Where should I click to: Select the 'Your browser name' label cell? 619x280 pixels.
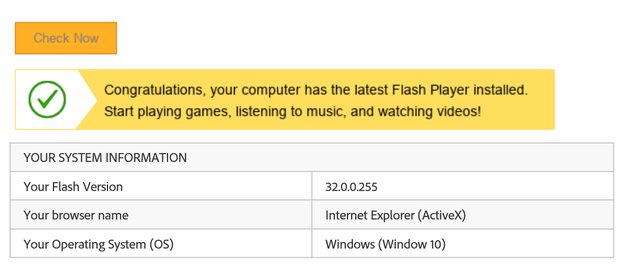tap(161, 215)
